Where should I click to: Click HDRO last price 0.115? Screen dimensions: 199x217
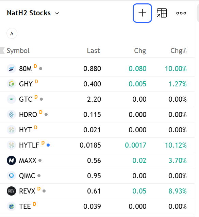pos(92,115)
